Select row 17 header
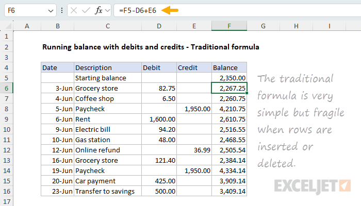Viewport: 361px width, 206px height. click(x=6, y=201)
